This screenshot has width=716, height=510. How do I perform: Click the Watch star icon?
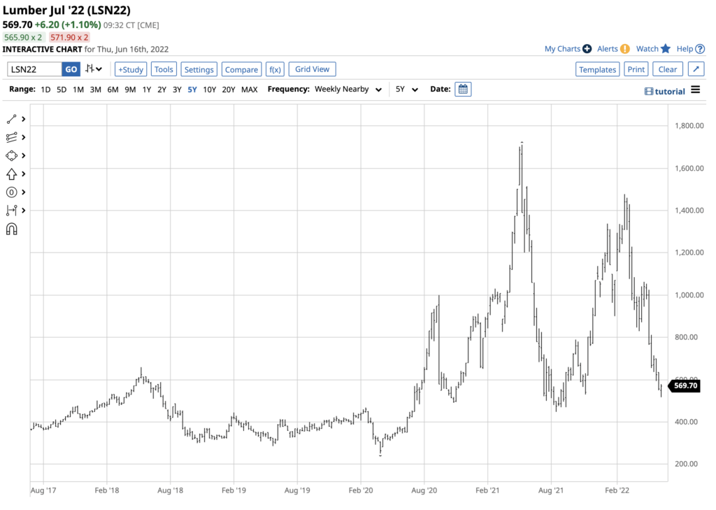coord(665,49)
